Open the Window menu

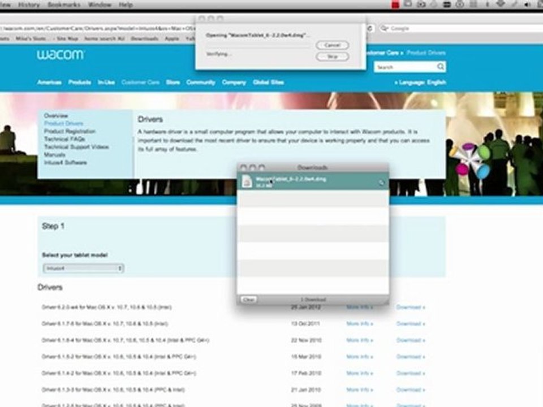100,5
